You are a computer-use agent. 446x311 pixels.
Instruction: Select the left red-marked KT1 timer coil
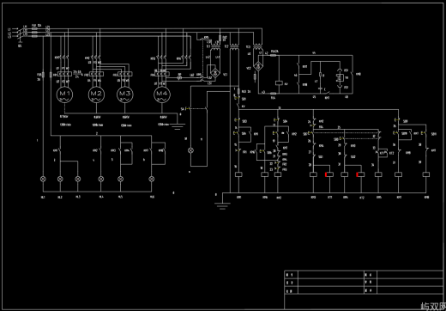pos(329,174)
